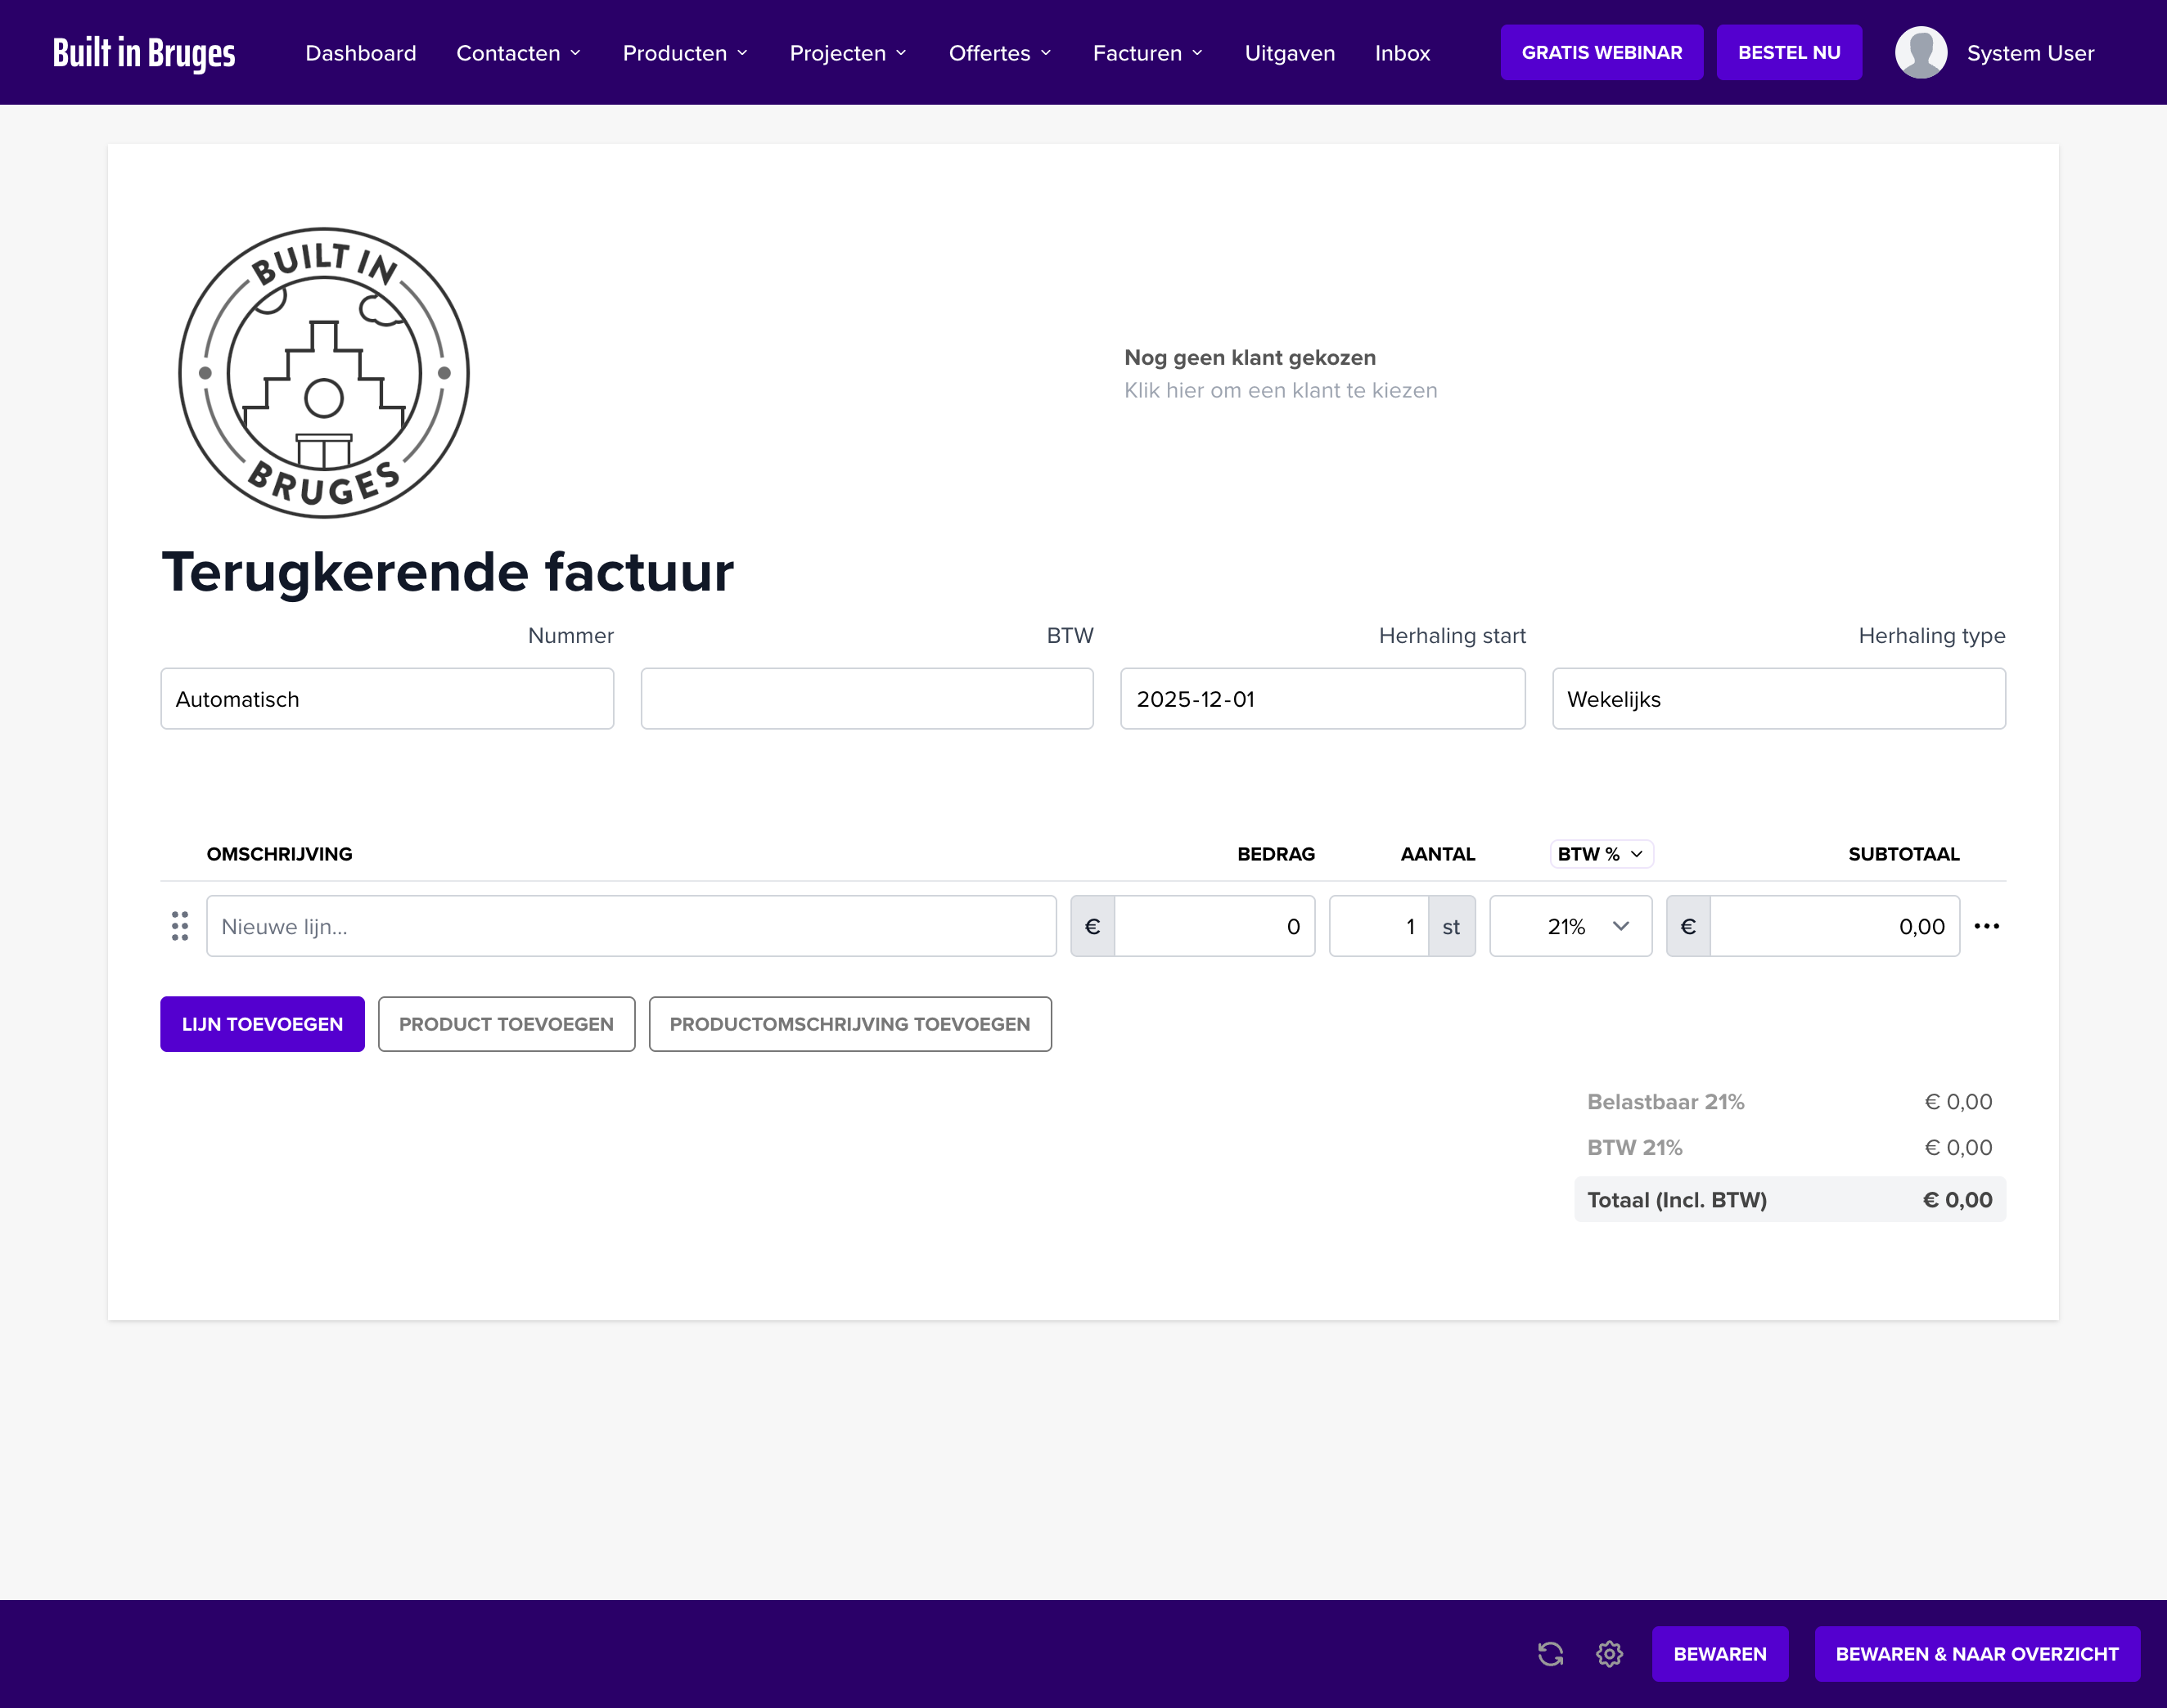2167x1708 pixels.
Task: Click the 'st' unit label on the line
Action: (1452, 926)
